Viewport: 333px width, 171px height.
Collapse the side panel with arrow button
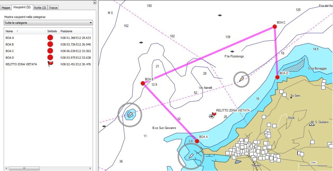click(95, 3)
